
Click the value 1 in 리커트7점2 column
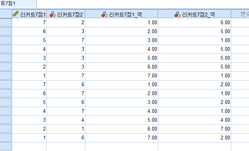[x=66, y=129]
